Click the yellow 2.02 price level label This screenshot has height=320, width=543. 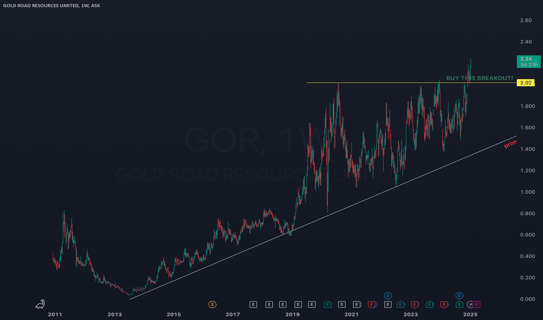pos(526,83)
